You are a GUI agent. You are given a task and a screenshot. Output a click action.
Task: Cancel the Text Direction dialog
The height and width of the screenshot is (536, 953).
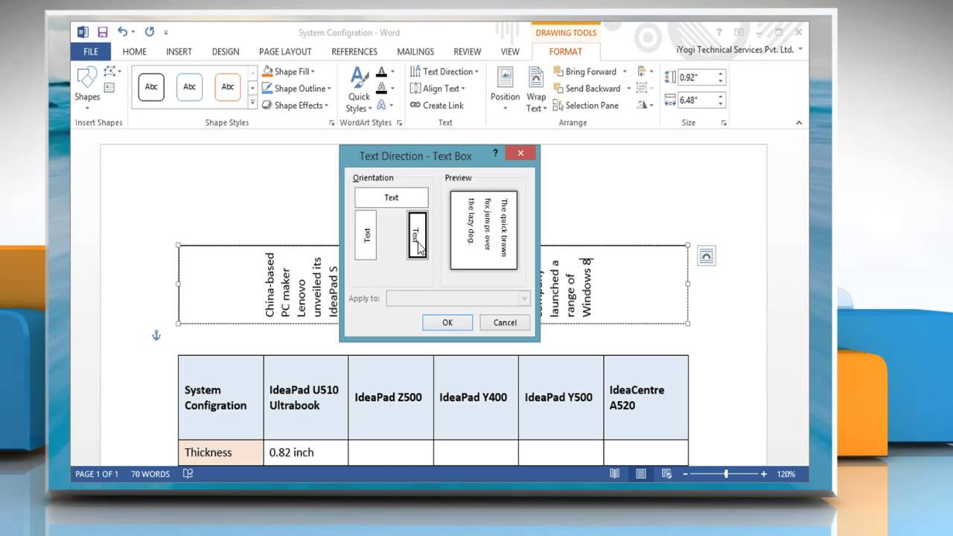[505, 322]
